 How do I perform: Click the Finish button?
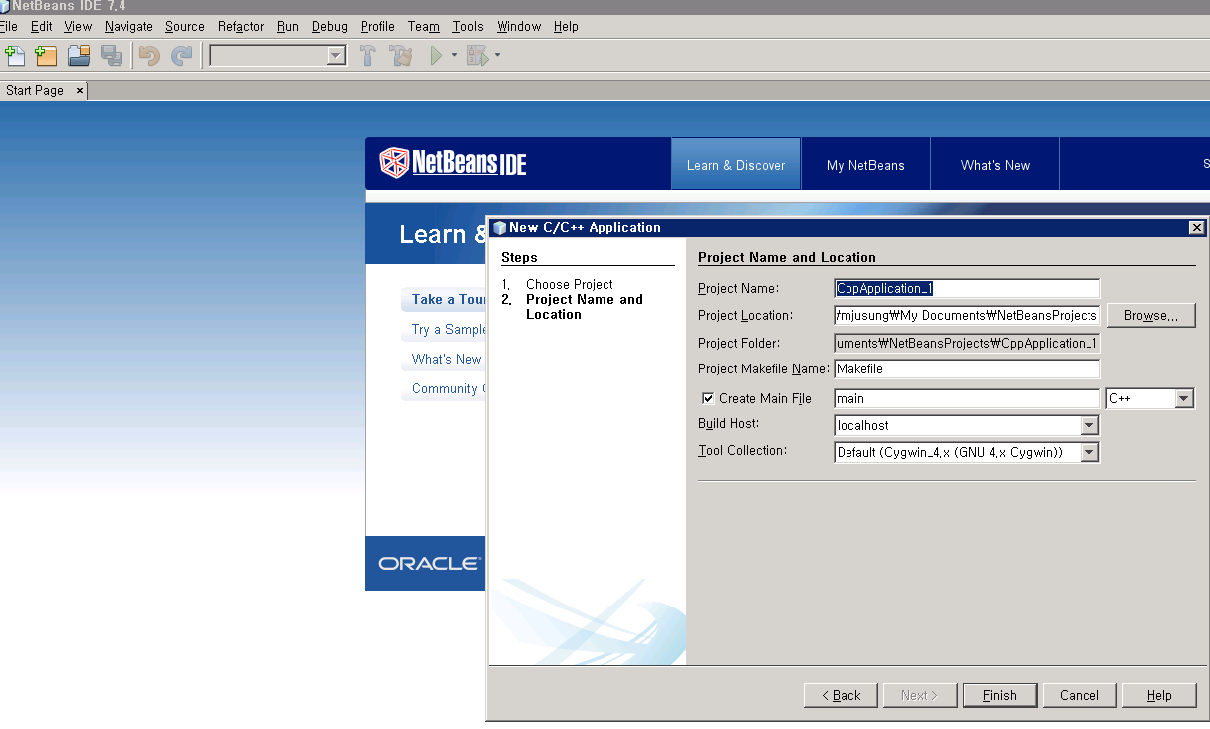999,695
